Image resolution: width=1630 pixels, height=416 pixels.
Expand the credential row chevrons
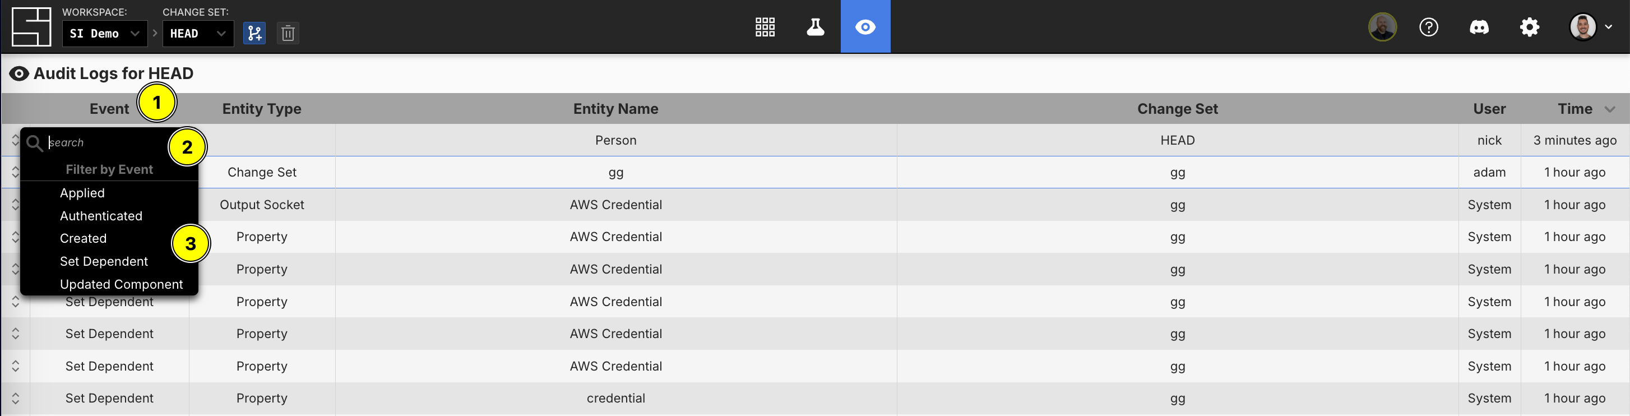pos(15,398)
